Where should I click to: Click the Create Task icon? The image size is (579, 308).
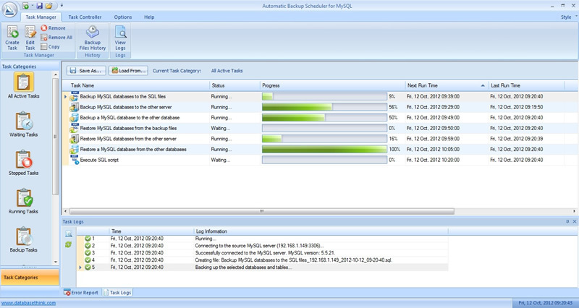tap(12, 38)
